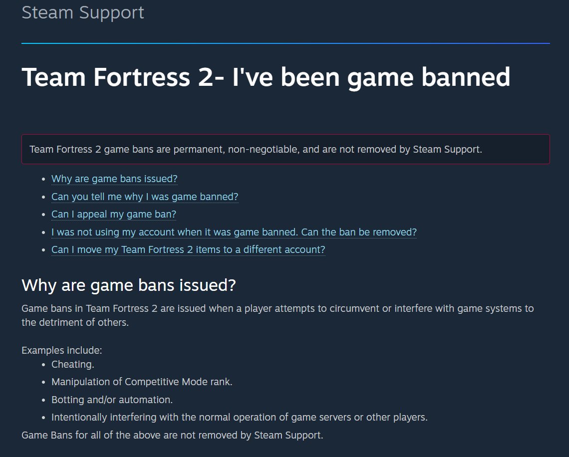
Task: Select the 'Botting and/or automation.' list item
Action: (x=112, y=400)
